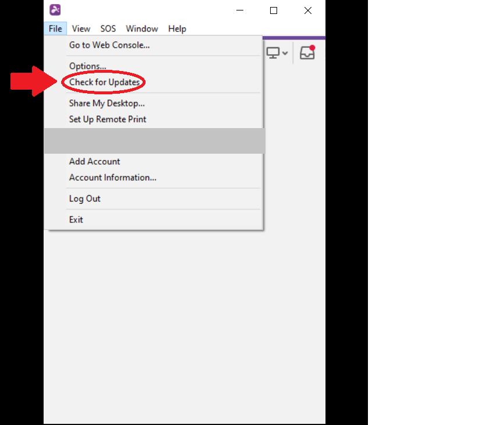
Task: Minimize the application window
Action: (240, 10)
